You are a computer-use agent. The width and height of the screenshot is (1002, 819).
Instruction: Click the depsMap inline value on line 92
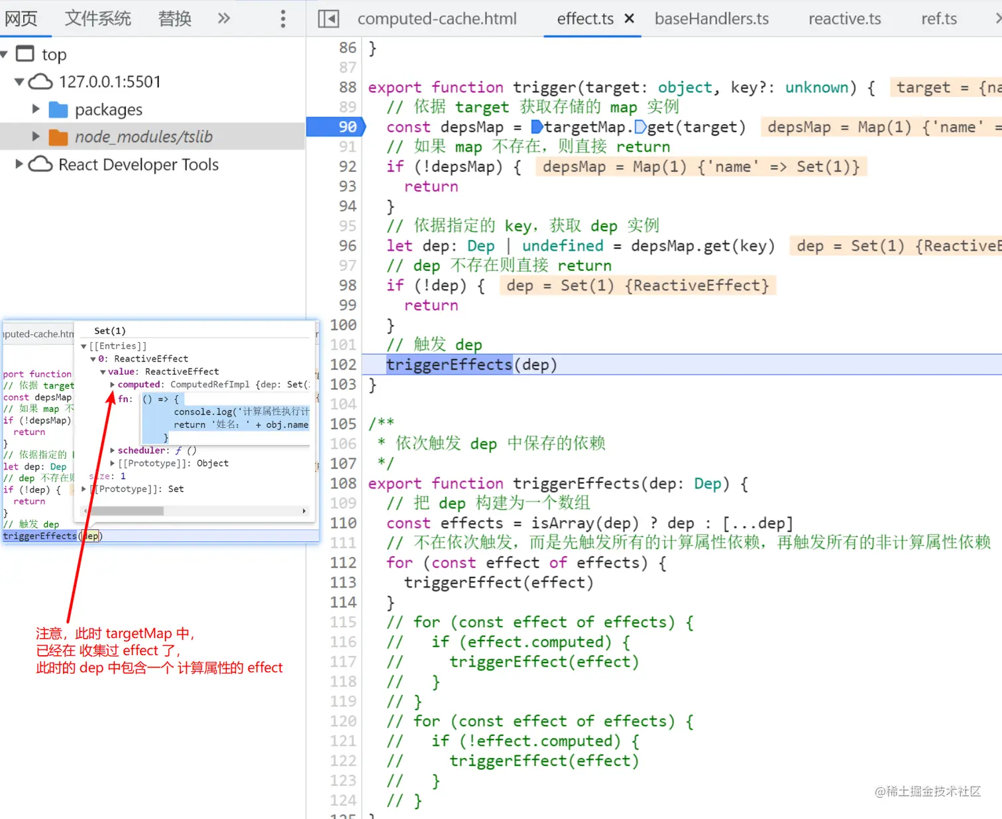coord(701,166)
